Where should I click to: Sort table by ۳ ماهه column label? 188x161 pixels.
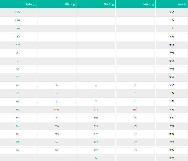pyautogui.click(x=147, y=4)
